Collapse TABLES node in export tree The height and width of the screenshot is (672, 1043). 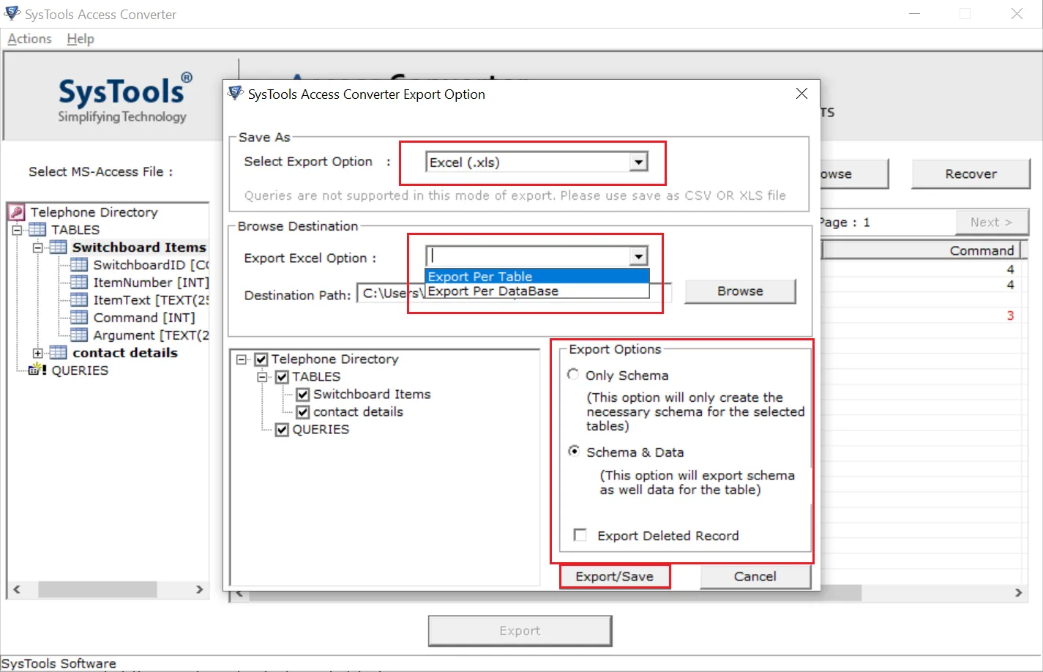click(x=262, y=377)
